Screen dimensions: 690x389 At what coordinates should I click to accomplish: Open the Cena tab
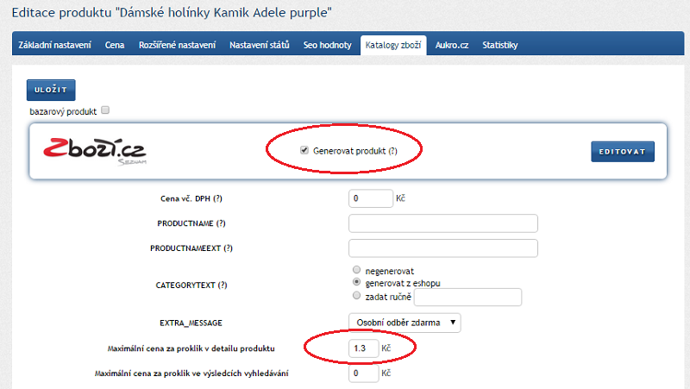click(115, 45)
